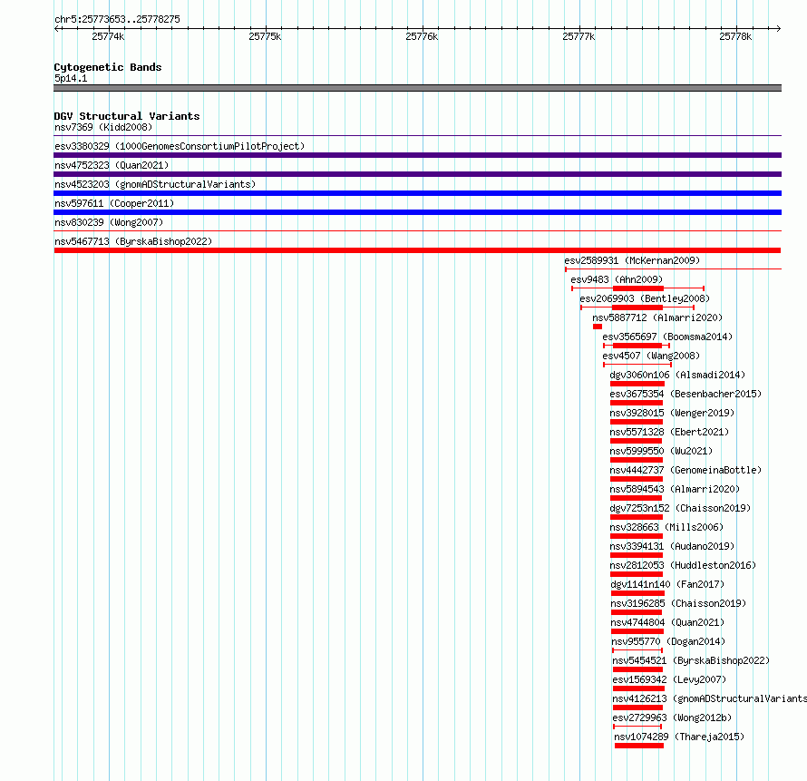This screenshot has width=807, height=781.
Task: Click the 25777k ruler position label
Action: pos(579,36)
